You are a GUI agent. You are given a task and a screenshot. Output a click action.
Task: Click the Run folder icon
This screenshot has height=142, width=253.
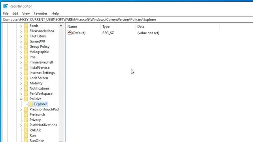coord(26,136)
